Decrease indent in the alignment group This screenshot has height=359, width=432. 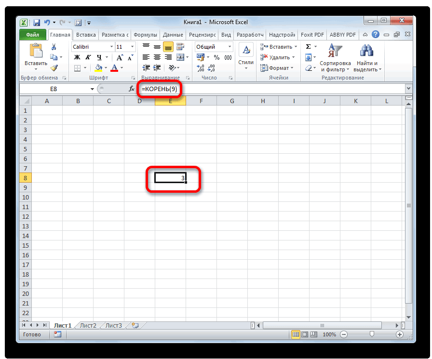[146, 68]
